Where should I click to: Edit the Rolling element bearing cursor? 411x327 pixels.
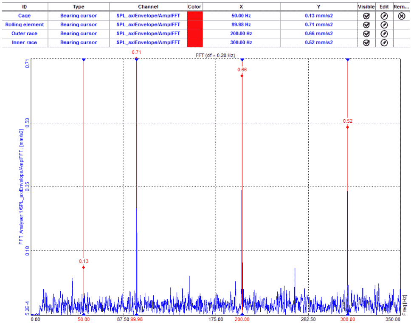point(384,25)
